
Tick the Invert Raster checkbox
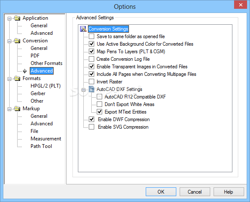pyautogui.click(x=92, y=82)
